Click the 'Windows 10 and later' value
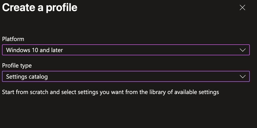Image resolution: width=257 pixels, height=128 pixels. coord(34,50)
